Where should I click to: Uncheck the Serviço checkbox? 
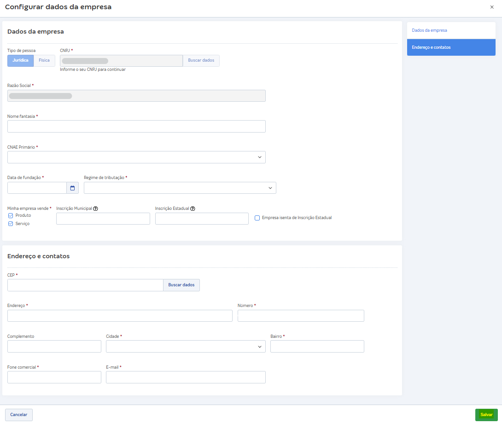point(11,224)
